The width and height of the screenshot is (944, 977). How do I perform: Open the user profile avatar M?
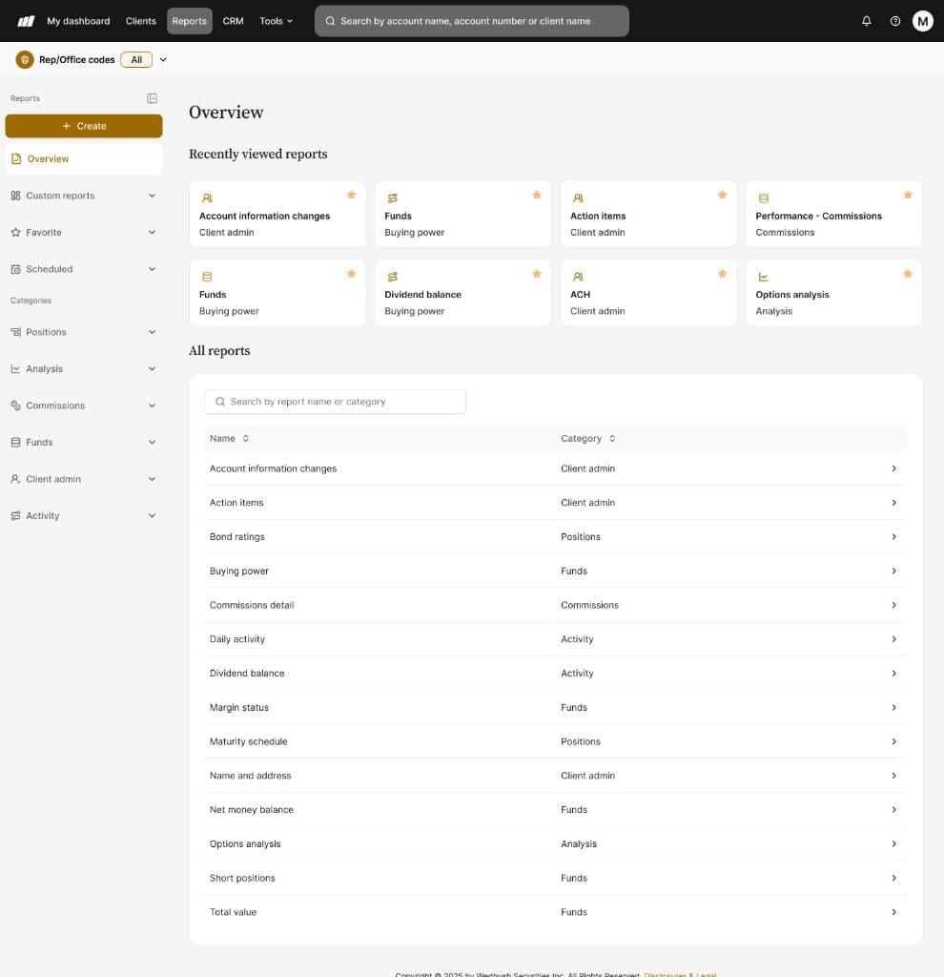(922, 21)
